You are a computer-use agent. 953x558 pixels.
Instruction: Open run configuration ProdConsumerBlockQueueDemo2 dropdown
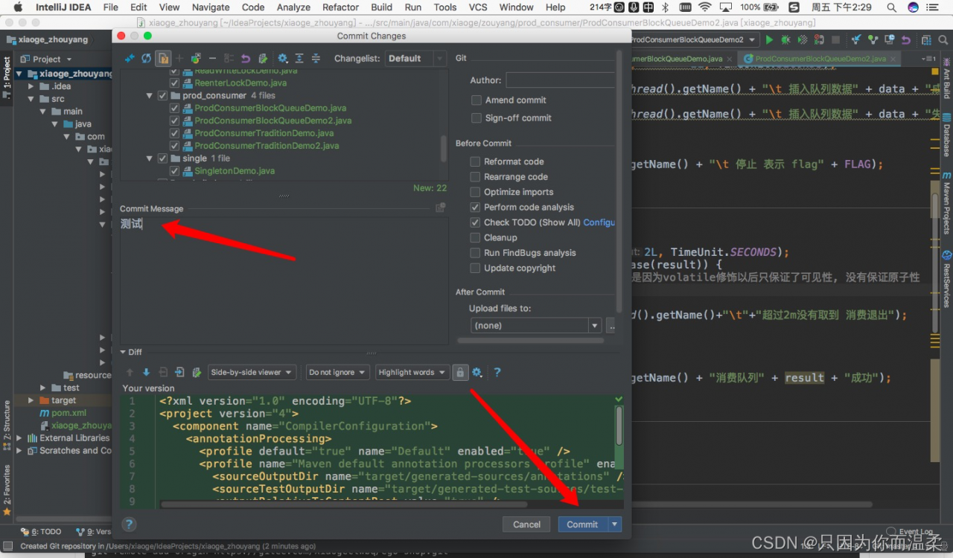coord(695,39)
